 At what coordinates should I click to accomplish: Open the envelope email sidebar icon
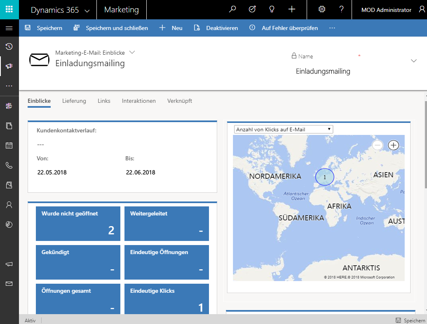point(9,284)
